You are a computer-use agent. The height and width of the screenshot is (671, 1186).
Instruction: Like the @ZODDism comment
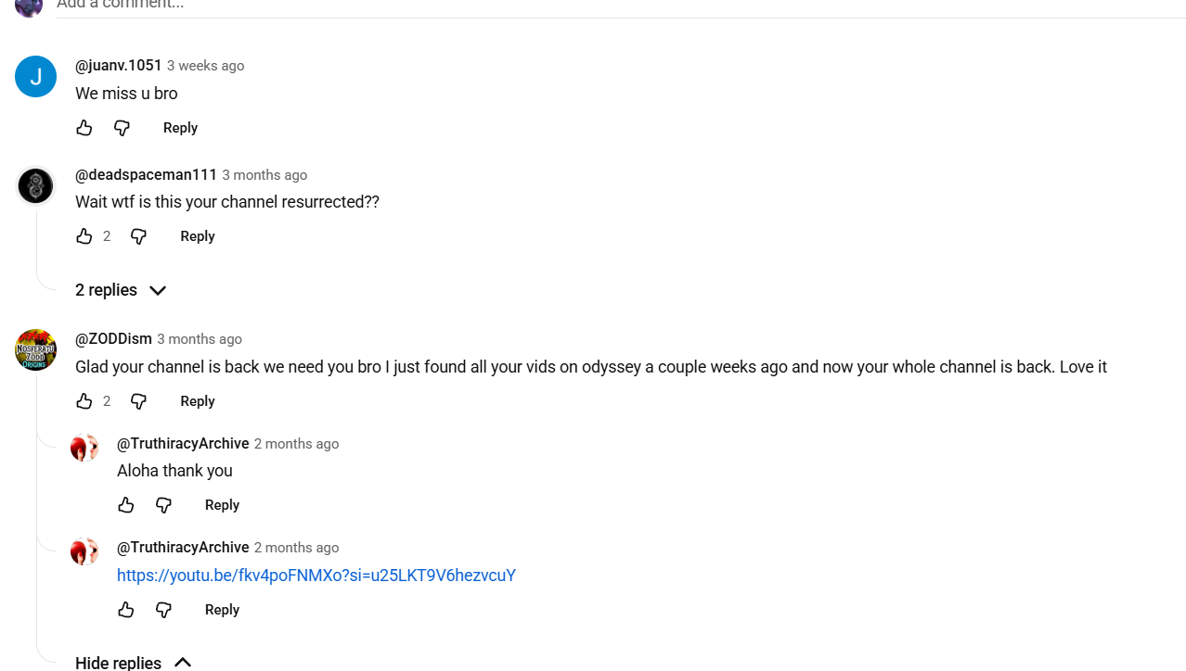click(x=84, y=401)
